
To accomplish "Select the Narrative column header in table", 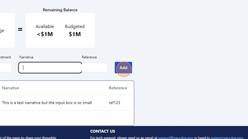I will pos(10,88).
